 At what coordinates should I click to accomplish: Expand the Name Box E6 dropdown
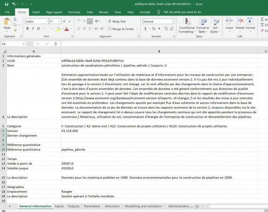(24, 44)
